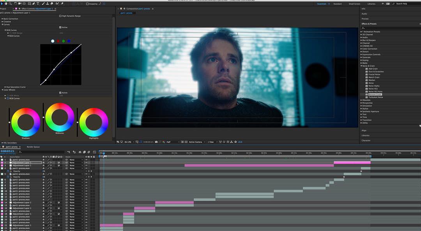Open the Info panel
This screenshot has height=231, width=421.
click(363, 9)
